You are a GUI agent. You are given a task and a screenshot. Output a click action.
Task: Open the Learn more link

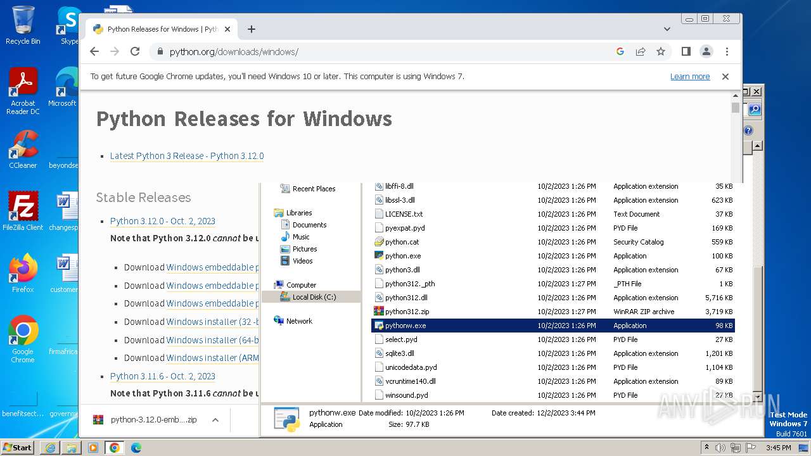point(690,77)
